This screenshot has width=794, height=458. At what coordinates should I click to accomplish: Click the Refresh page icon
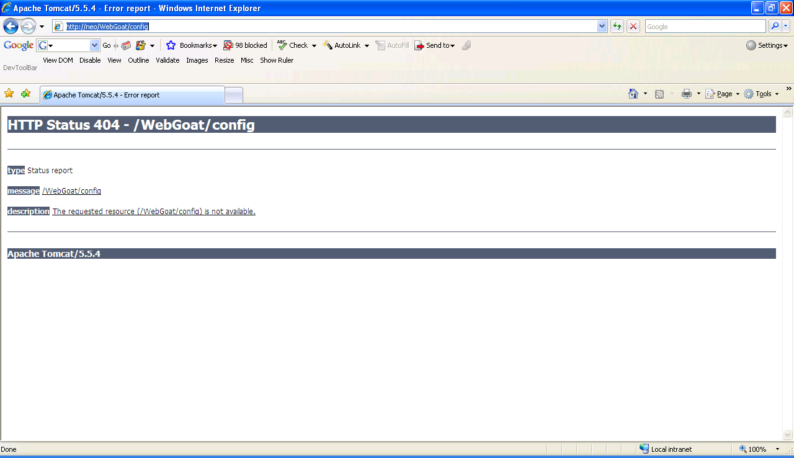pos(617,26)
